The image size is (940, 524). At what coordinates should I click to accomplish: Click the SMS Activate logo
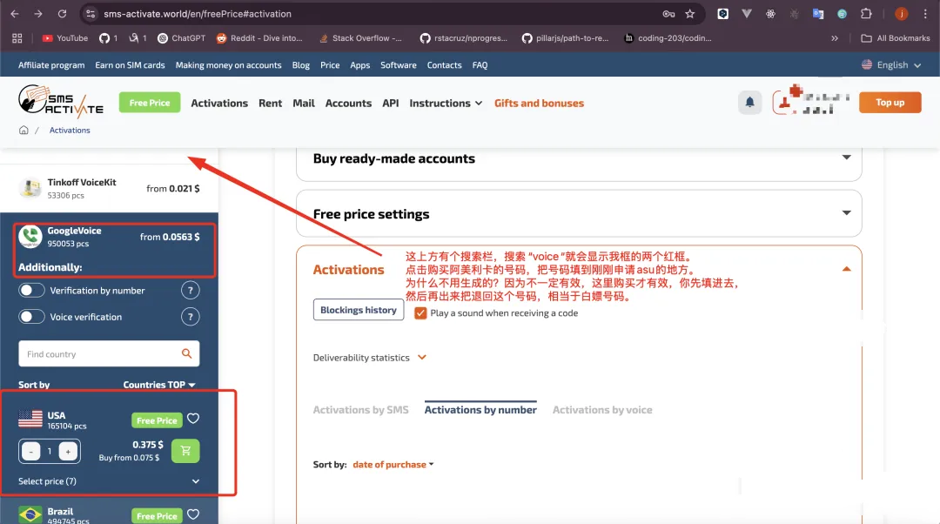click(61, 101)
